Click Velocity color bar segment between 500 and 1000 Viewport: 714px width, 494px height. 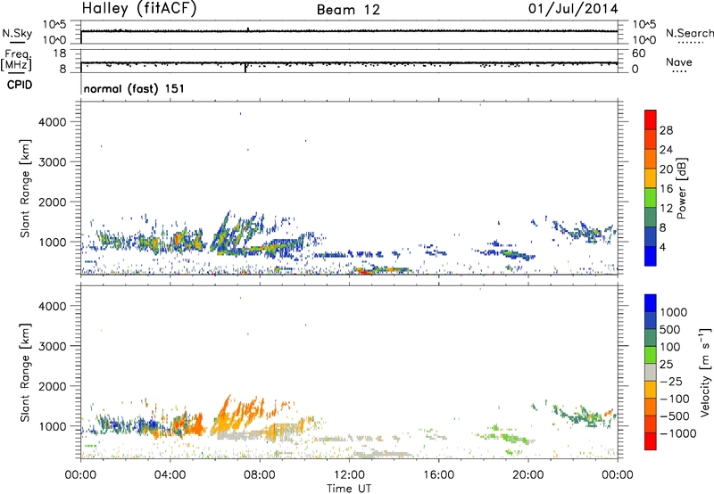point(651,320)
